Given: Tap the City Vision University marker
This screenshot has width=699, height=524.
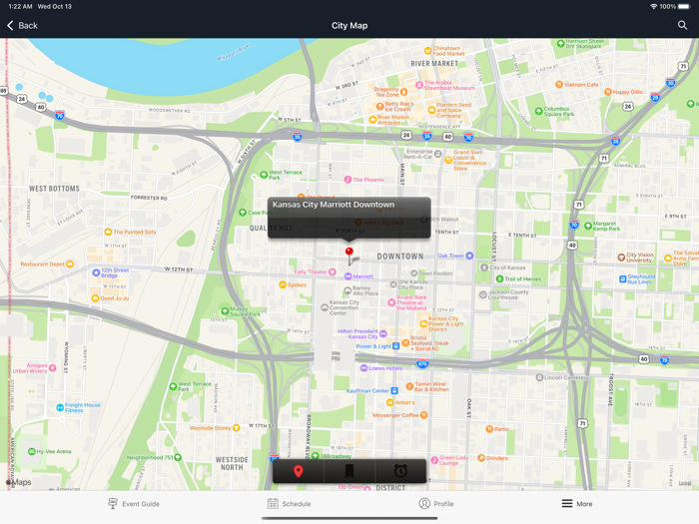Looking at the screenshot, I should (621, 258).
